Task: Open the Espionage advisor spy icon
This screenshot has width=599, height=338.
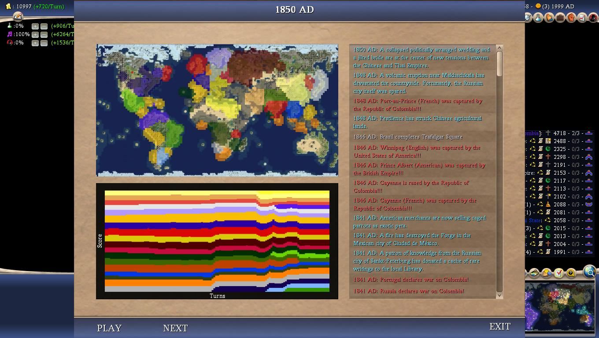Action: tap(593, 18)
